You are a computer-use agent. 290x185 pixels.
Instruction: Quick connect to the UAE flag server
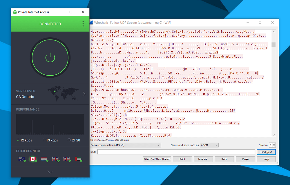(78, 159)
